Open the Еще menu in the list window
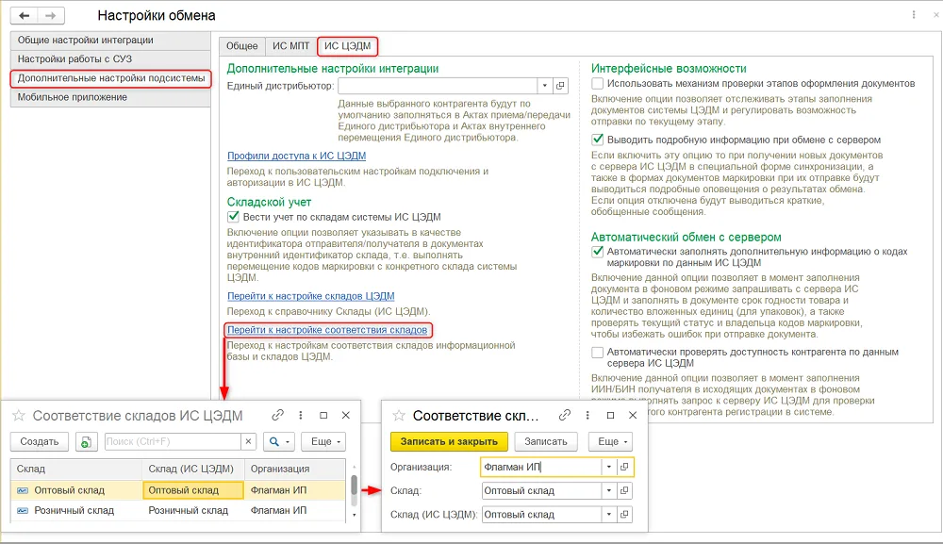This screenshot has width=943, height=544. 323,442
